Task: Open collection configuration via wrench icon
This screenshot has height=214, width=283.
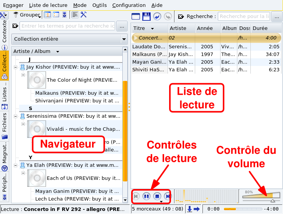Action: (x=84, y=15)
